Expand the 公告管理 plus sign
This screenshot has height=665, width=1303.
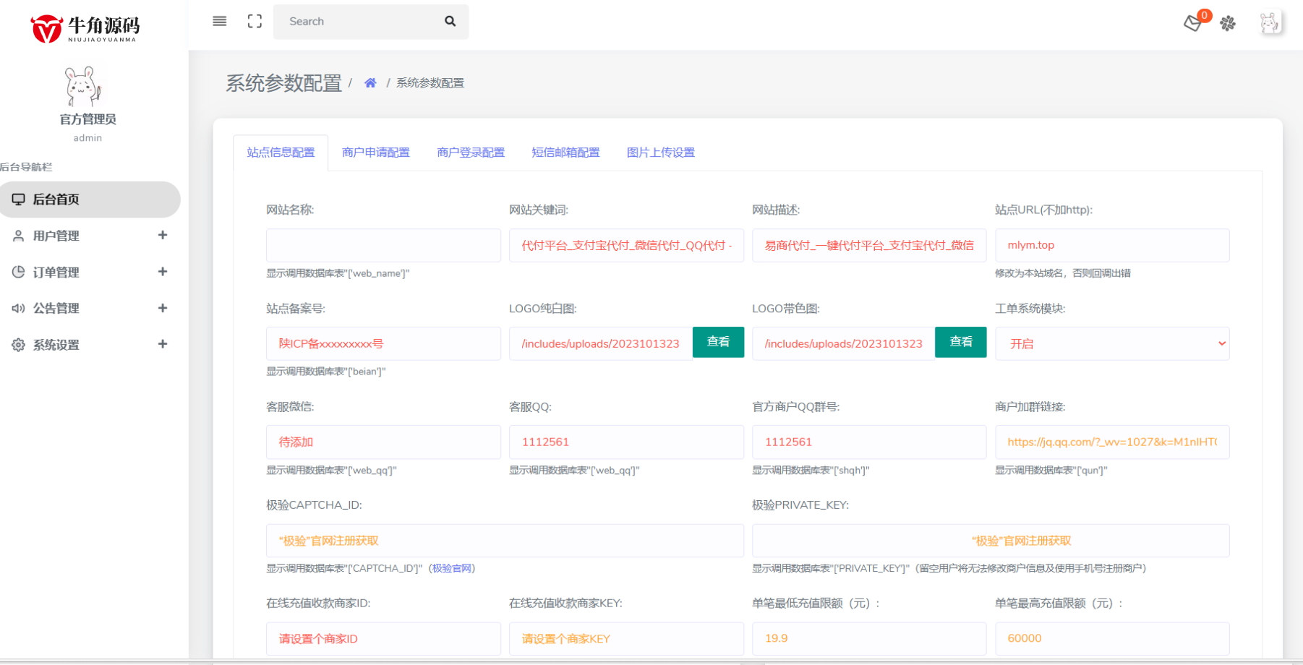click(163, 308)
